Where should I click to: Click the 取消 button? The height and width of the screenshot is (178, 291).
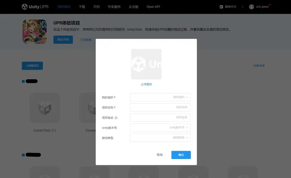point(160,155)
